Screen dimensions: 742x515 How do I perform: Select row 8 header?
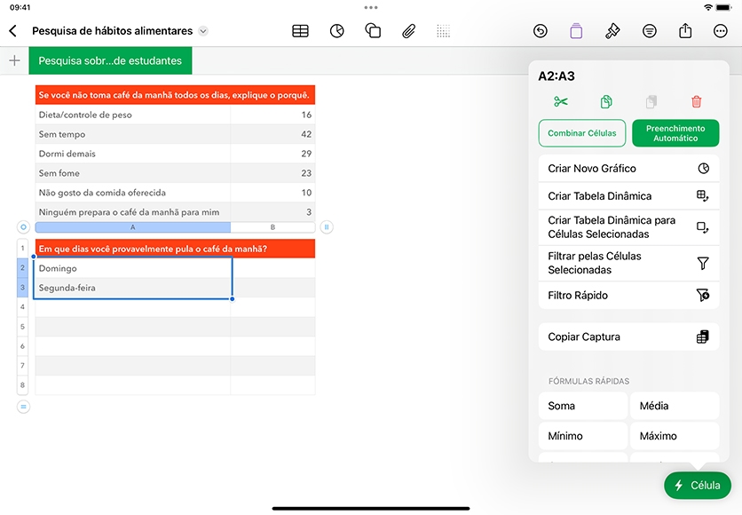coord(22,385)
